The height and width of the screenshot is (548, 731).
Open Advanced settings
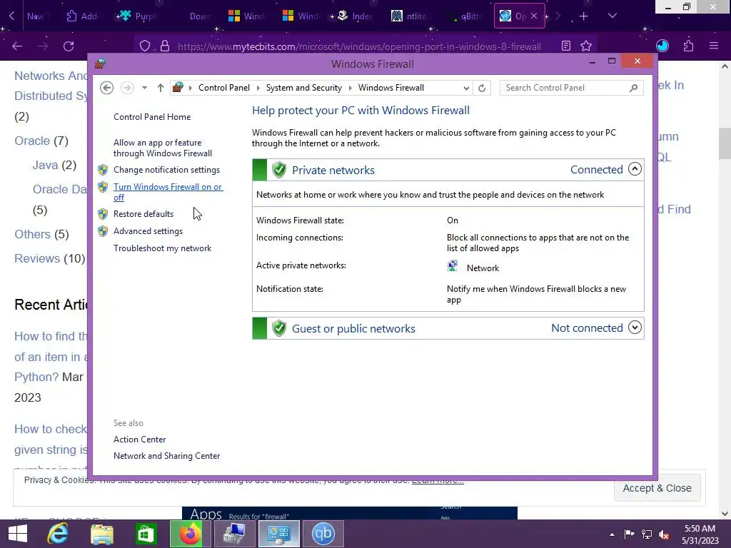point(148,231)
